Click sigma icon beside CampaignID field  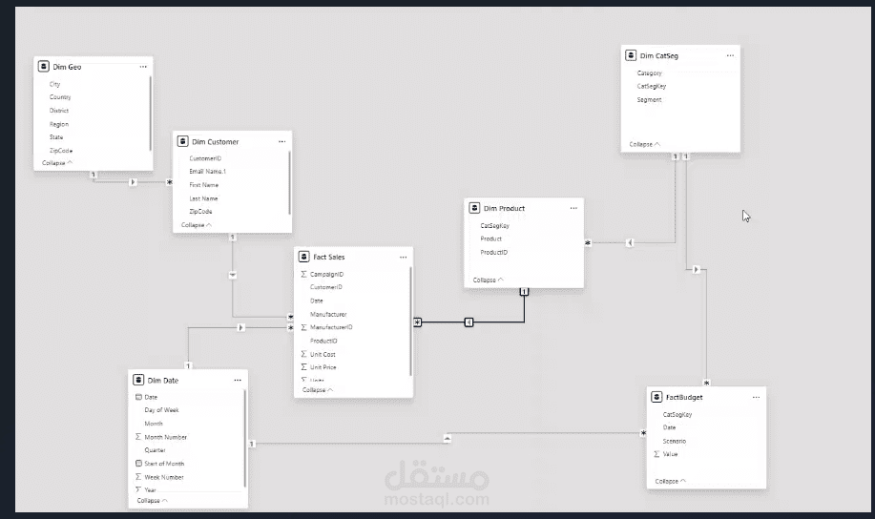[x=303, y=274]
